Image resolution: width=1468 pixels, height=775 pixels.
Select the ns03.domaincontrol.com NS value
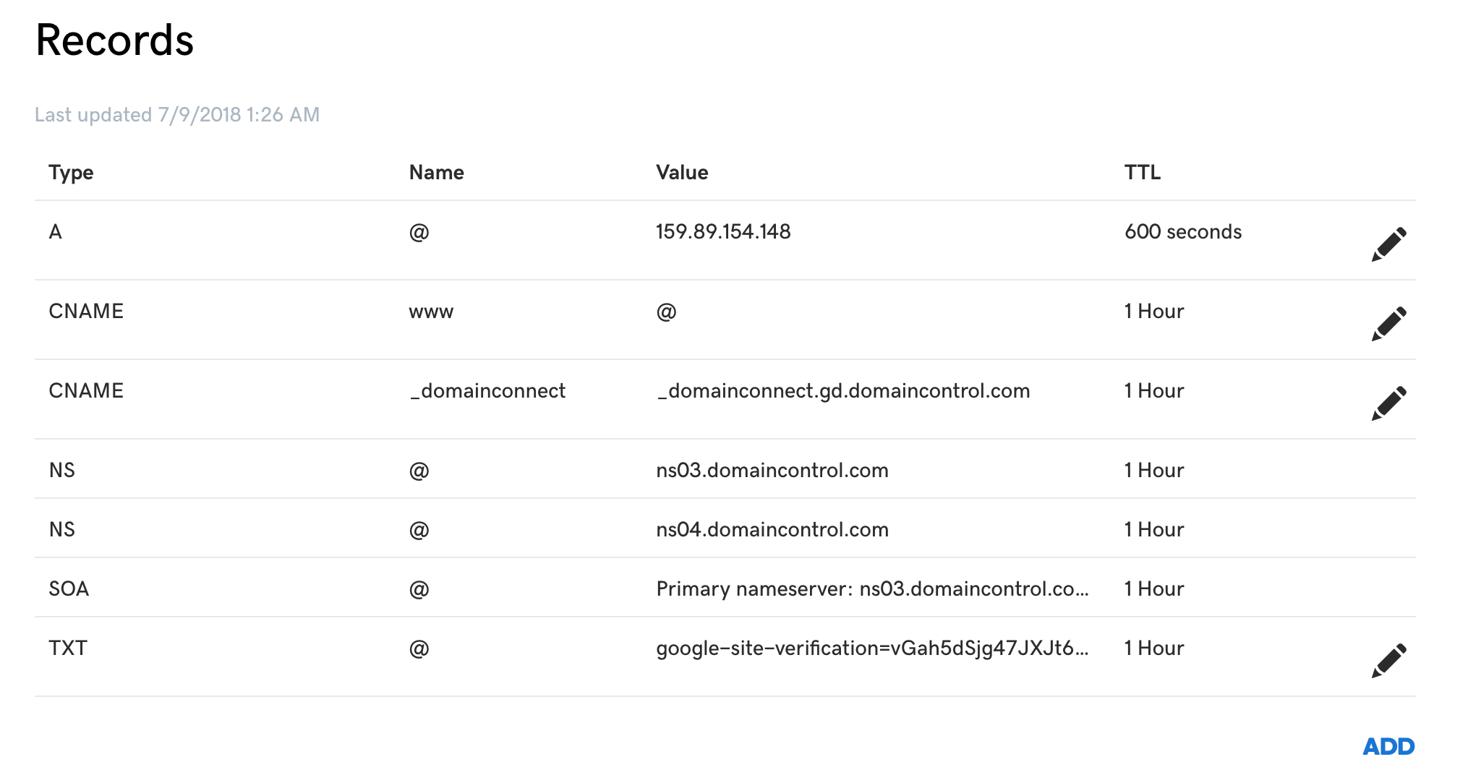click(x=772, y=470)
